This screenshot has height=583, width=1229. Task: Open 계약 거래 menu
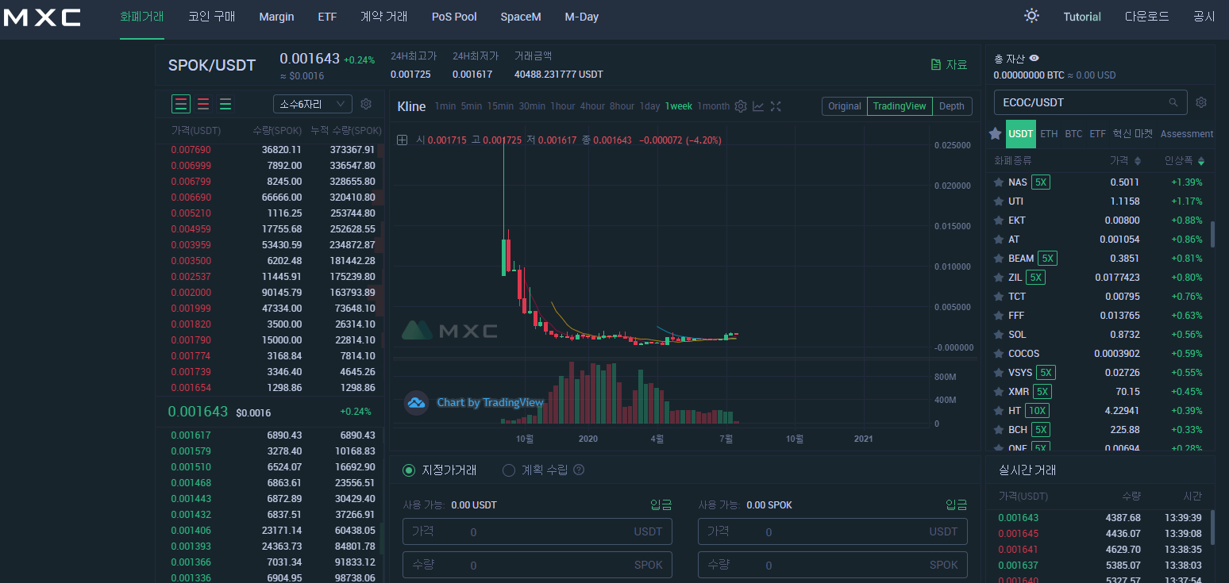tap(383, 17)
